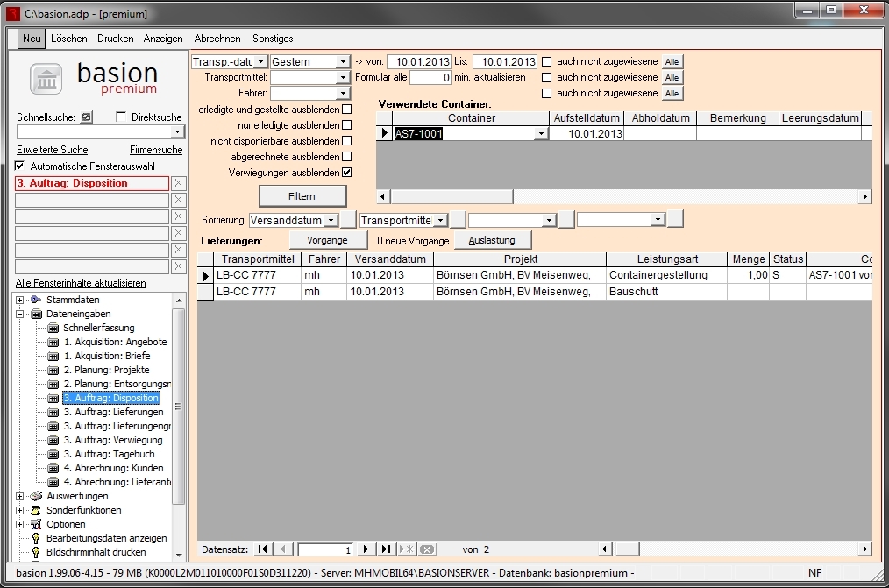
Task: Open the Fahrer dropdown
Action: tap(344, 93)
